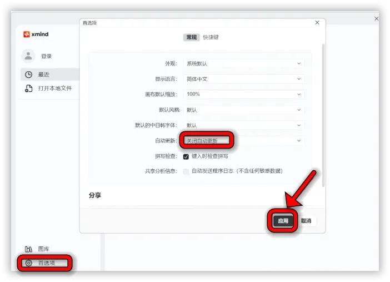This screenshot has width=390, height=282.
Task: Click the 取消 button
Action: [306, 221]
